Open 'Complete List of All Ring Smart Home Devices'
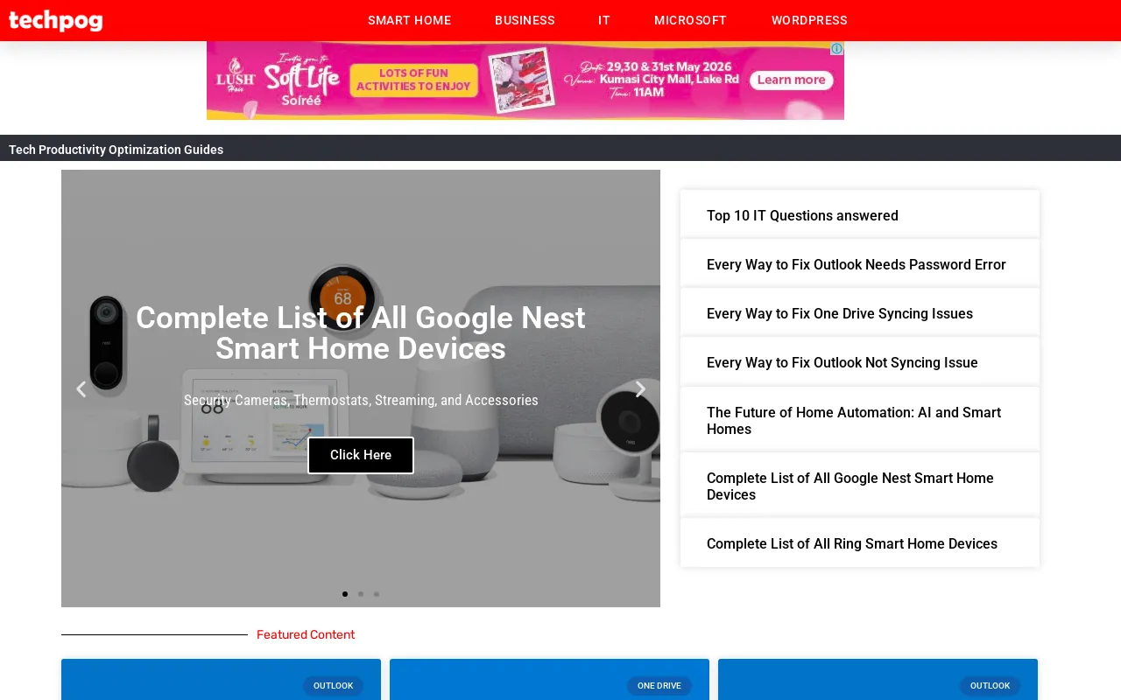The image size is (1121, 700). pyautogui.click(x=852, y=543)
